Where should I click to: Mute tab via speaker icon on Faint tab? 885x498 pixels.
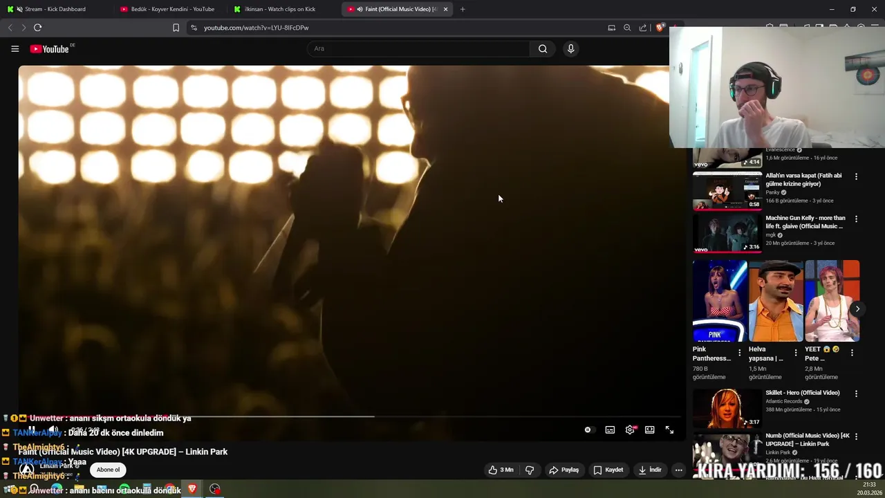tap(360, 9)
